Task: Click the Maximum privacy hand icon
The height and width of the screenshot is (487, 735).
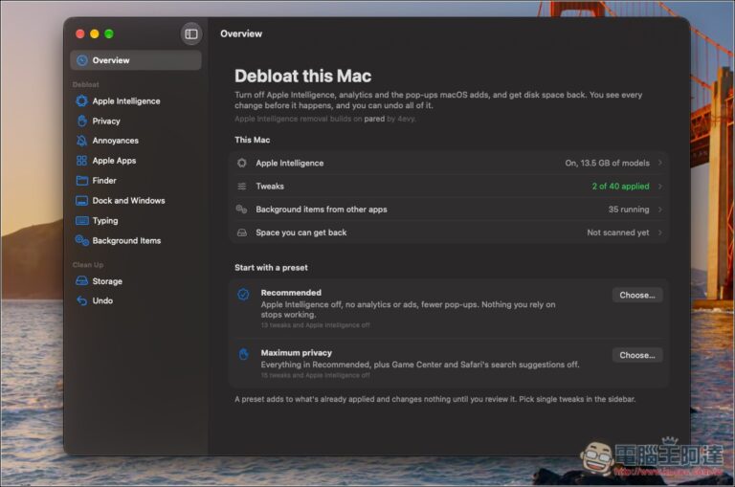Action: pyautogui.click(x=244, y=354)
